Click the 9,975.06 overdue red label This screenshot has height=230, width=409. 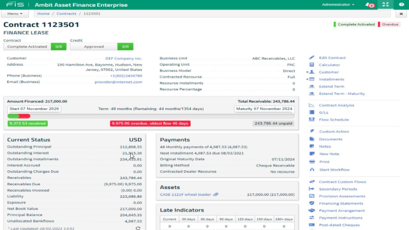pyautogui.click(x=150, y=123)
